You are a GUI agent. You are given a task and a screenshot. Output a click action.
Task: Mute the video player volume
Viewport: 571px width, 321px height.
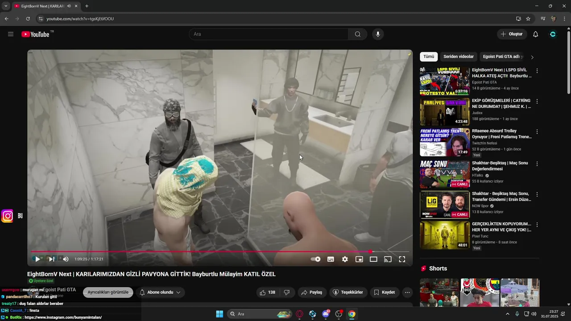click(66, 259)
